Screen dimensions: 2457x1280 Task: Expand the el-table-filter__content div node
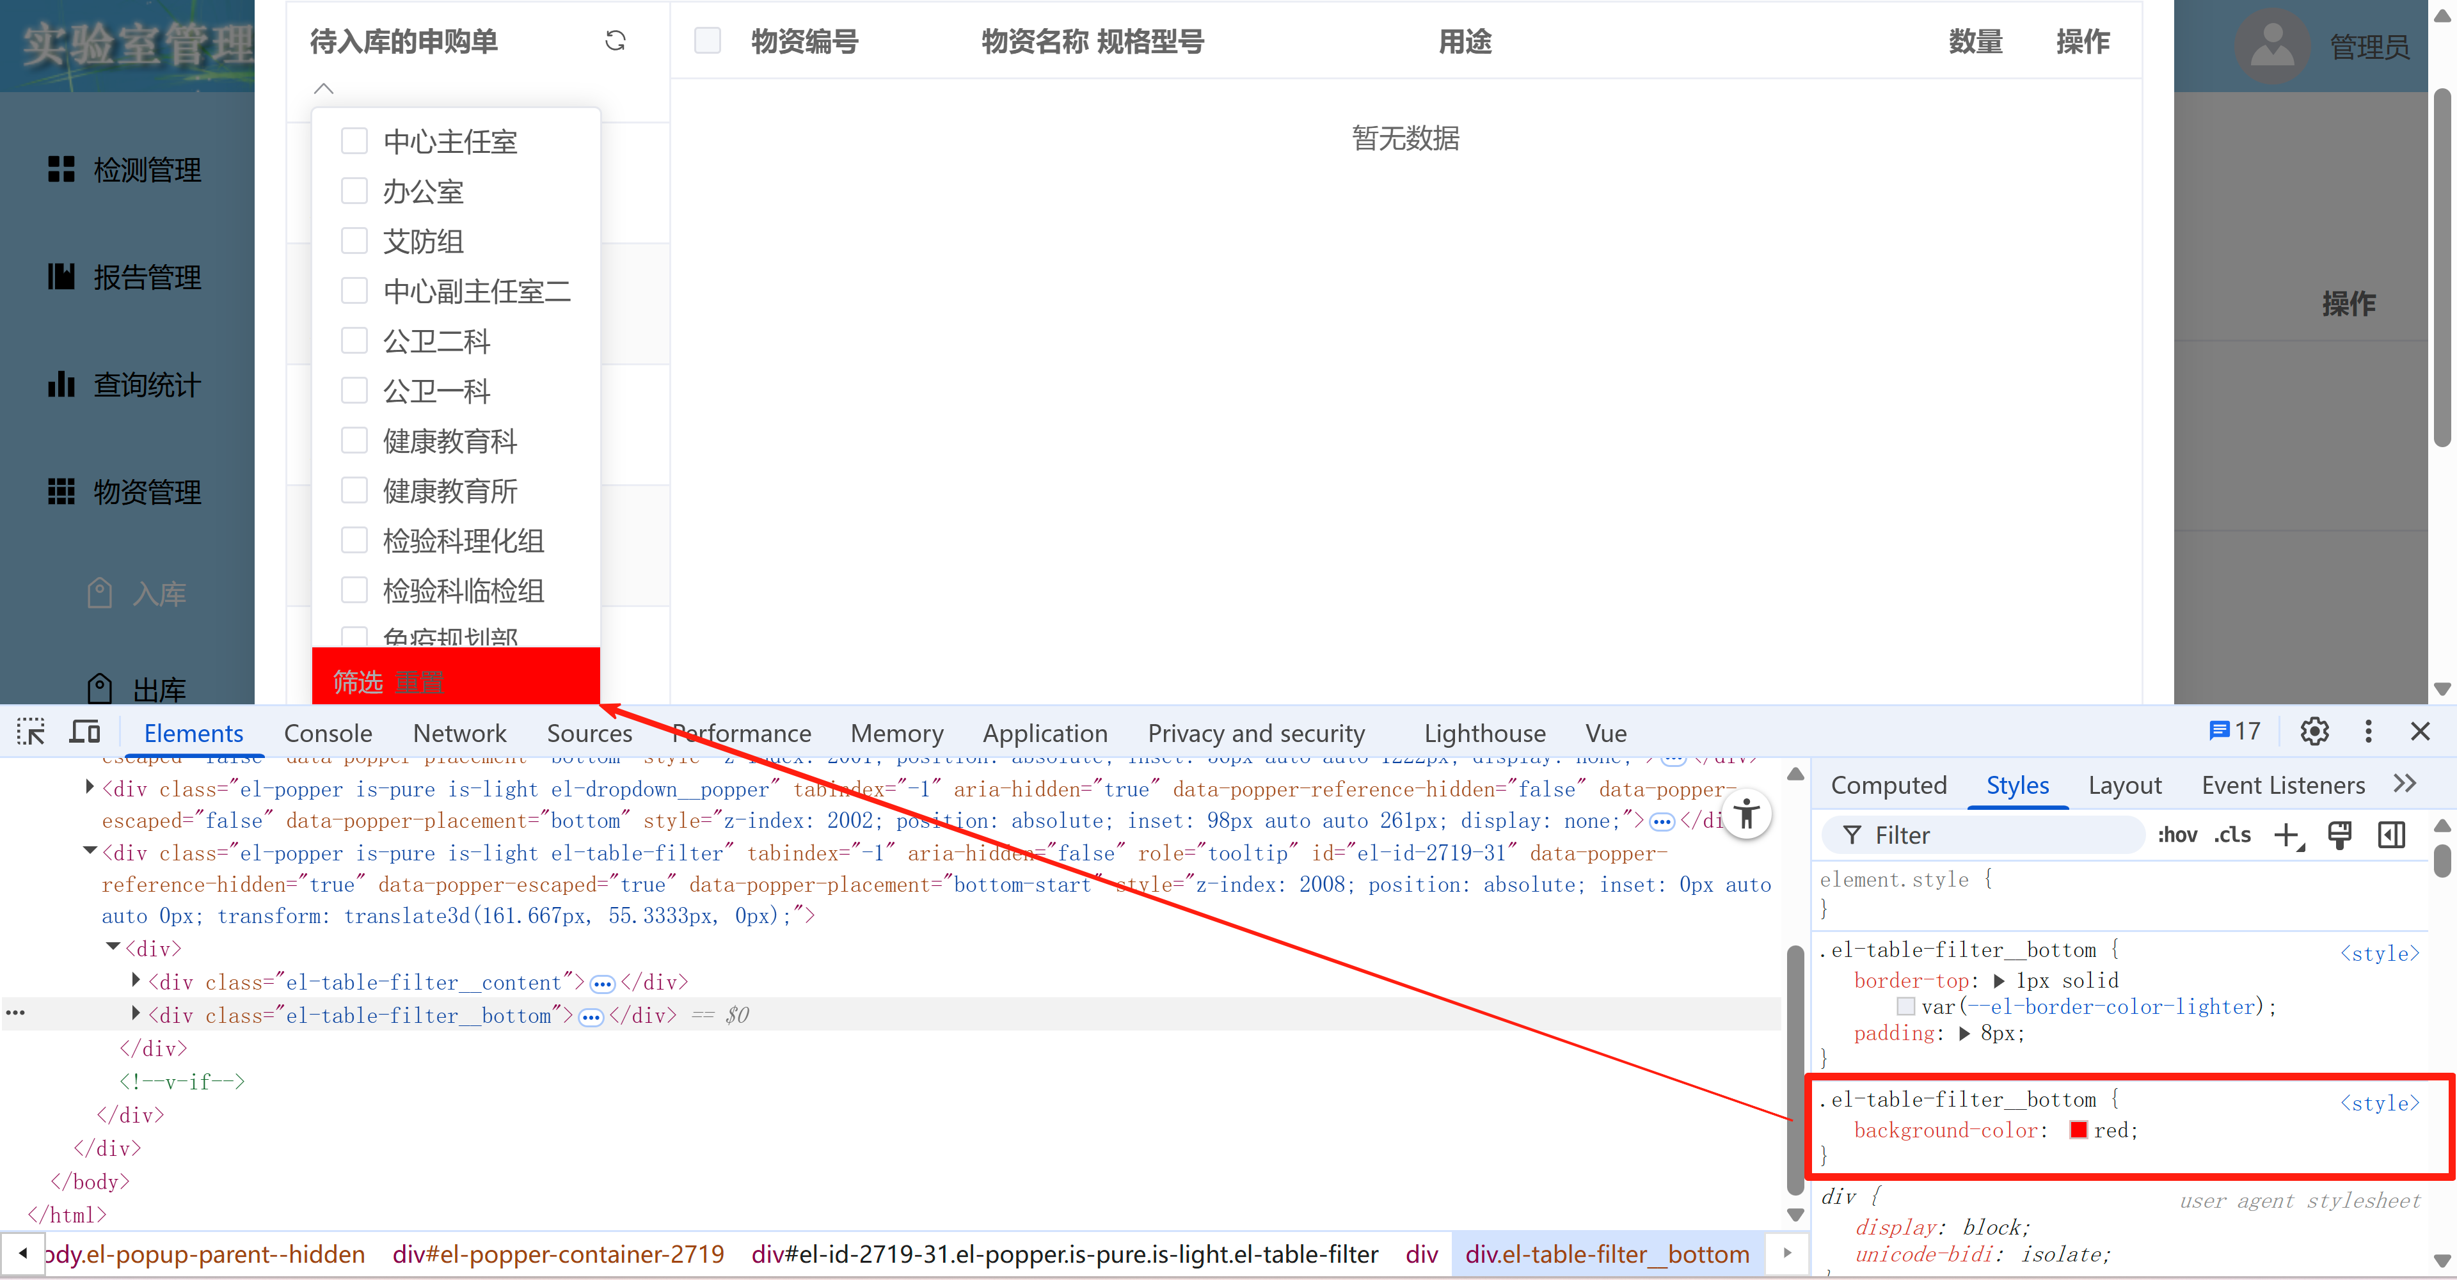point(136,981)
